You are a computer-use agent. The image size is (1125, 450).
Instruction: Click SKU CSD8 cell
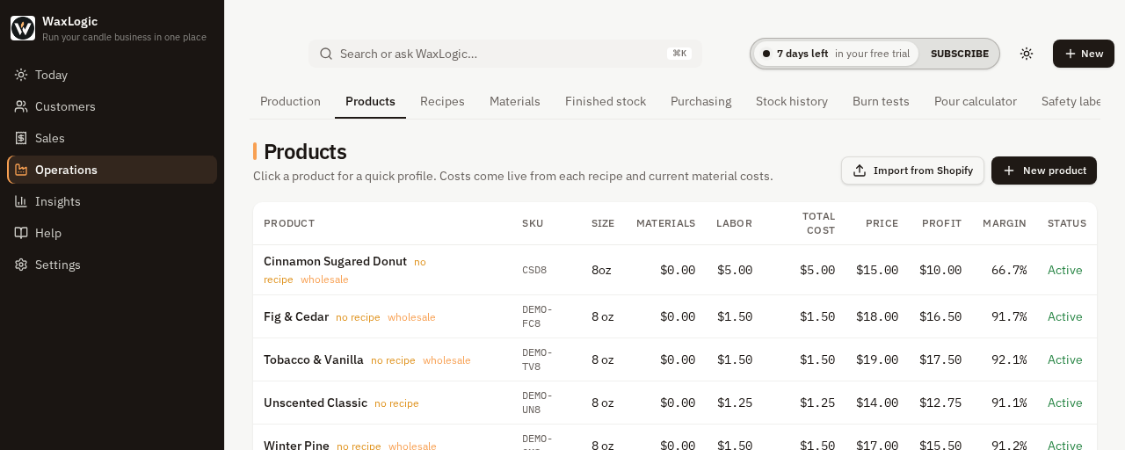pos(534,270)
